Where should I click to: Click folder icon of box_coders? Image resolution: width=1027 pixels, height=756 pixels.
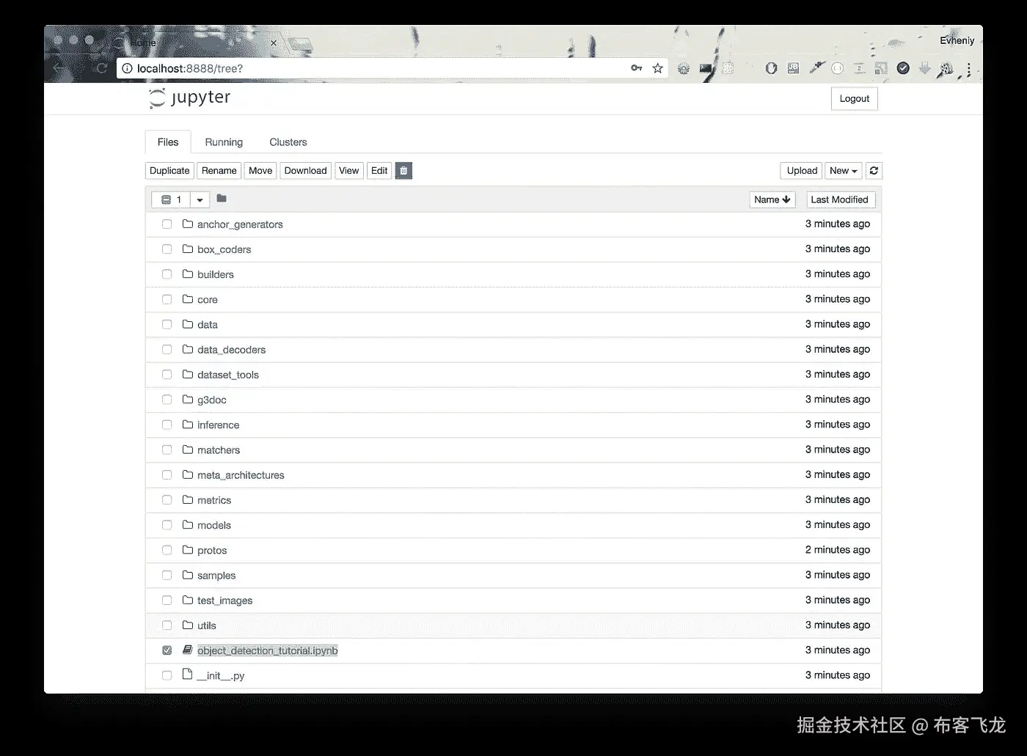click(x=188, y=249)
